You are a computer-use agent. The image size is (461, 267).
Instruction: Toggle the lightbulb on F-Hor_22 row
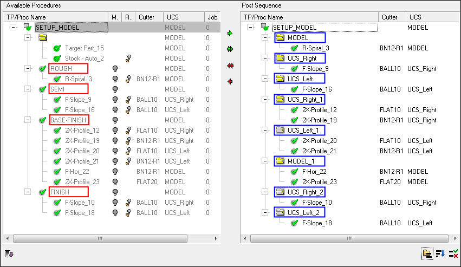tap(115, 172)
